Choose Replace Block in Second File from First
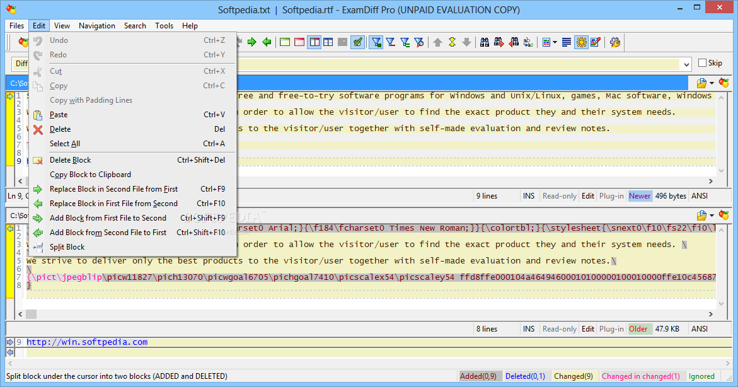Screen dimensions: 738x387 pos(132,189)
